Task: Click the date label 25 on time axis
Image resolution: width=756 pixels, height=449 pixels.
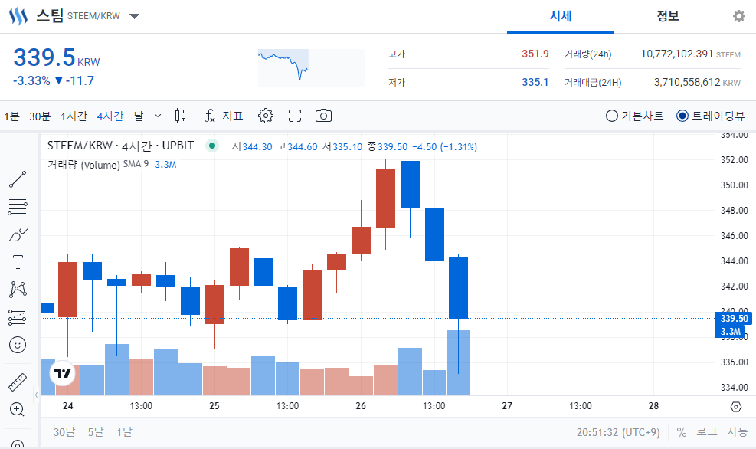Action: [x=214, y=406]
